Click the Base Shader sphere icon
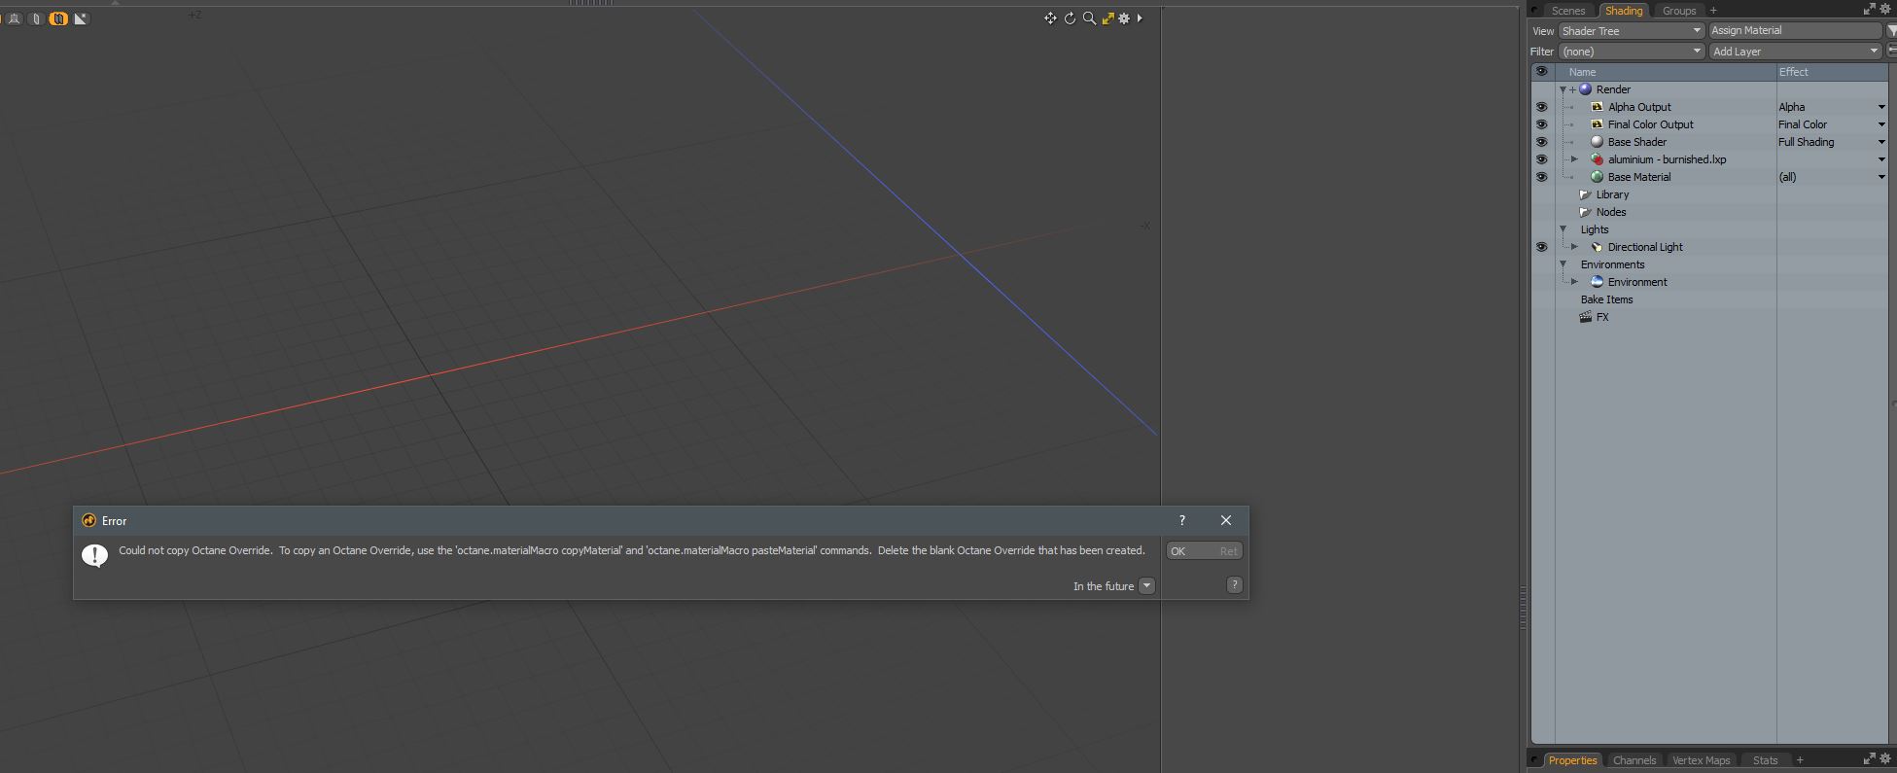 click(1597, 142)
